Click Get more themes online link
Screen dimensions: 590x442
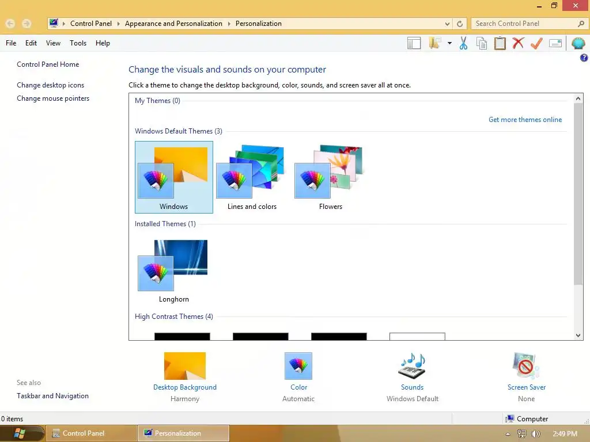tap(525, 120)
